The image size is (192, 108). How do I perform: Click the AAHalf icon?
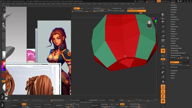163,36
